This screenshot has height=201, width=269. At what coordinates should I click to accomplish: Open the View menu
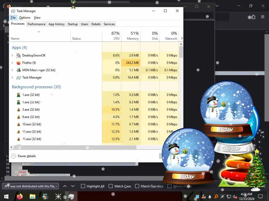tap(37, 18)
